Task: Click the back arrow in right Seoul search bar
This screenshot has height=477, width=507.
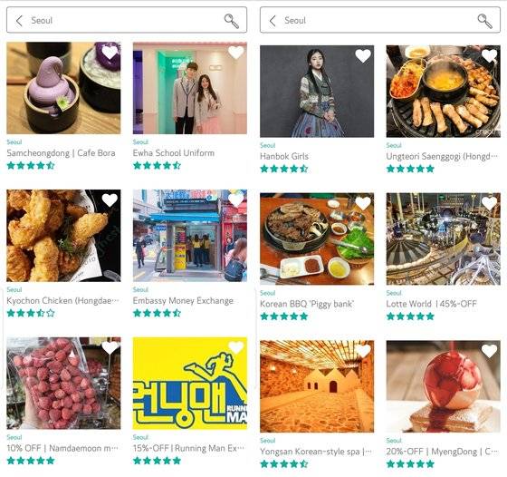Action: (273, 20)
